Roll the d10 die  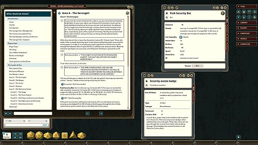click(x=48, y=135)
